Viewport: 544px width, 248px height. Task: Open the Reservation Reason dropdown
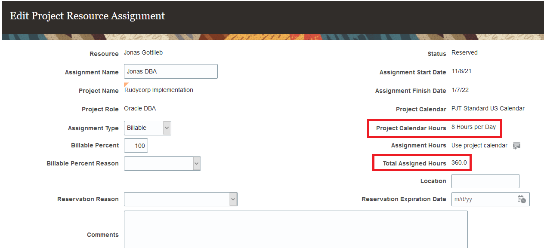tap(181, 199)
